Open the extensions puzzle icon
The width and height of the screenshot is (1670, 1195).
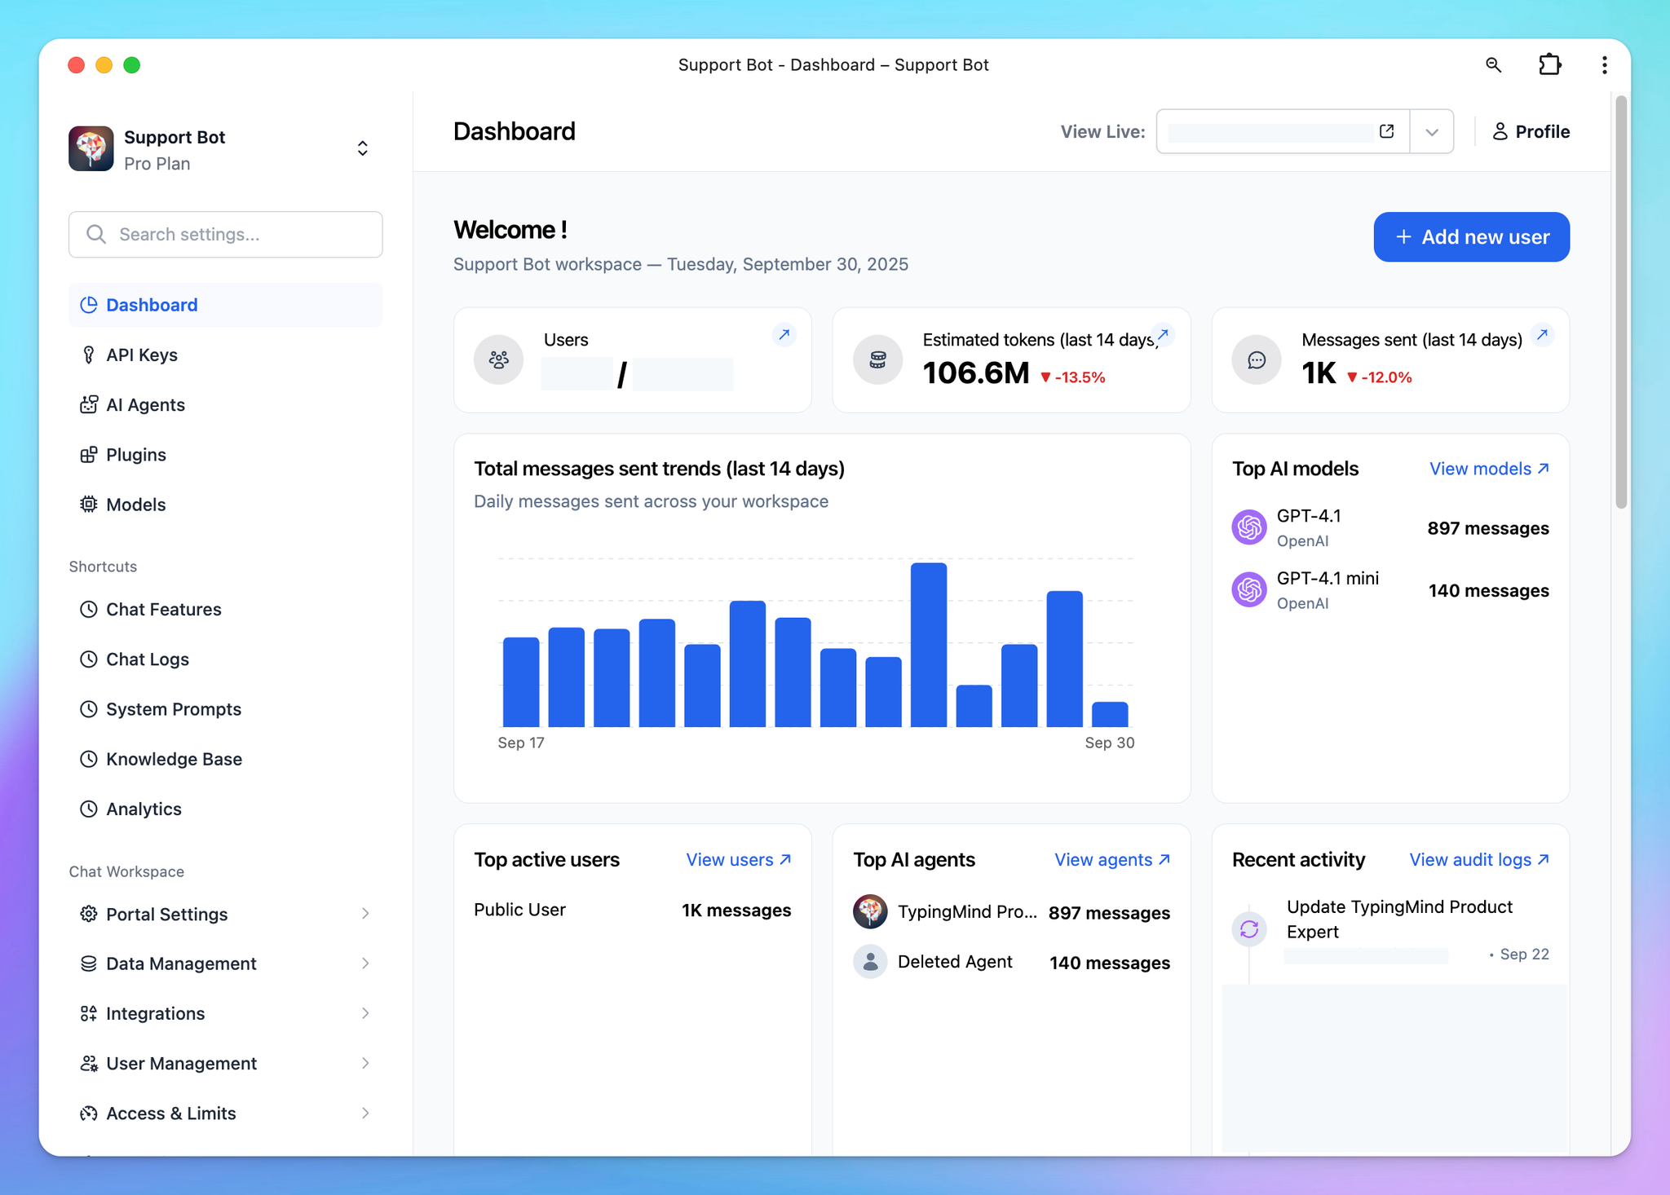point(1549,65)
